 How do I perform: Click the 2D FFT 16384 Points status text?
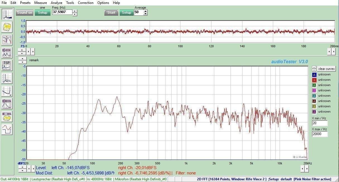(x=232, y=179)
